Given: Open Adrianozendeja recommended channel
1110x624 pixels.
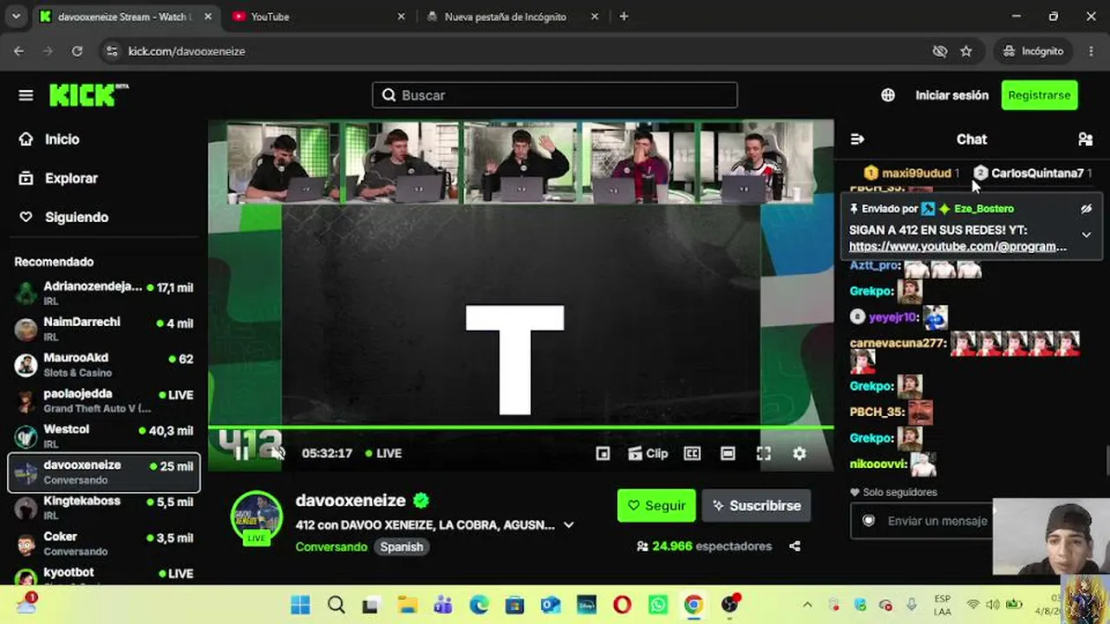Looking at the screenshot, I should click(104, 294).
